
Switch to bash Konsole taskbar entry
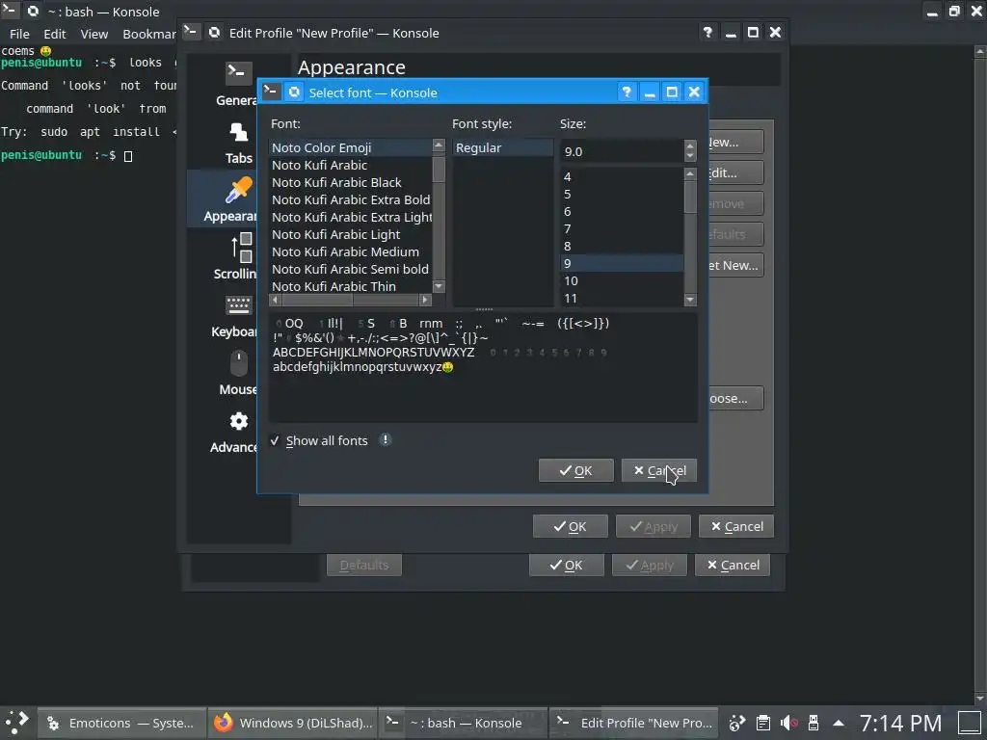(464, 723)
